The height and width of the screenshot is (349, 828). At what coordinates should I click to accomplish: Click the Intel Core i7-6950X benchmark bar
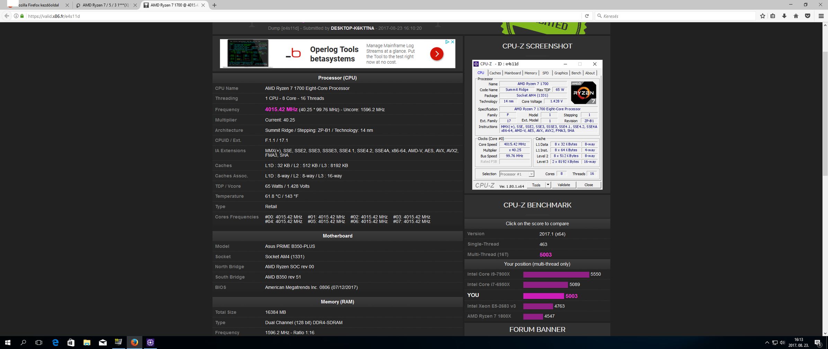click(545, 285)
